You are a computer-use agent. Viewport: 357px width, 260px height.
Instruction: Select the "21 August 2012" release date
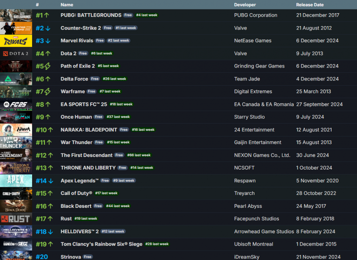(314, 28)
